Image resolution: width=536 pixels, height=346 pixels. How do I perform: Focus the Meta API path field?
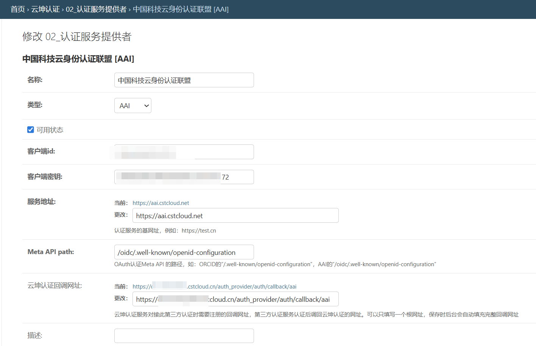(184, 252)
